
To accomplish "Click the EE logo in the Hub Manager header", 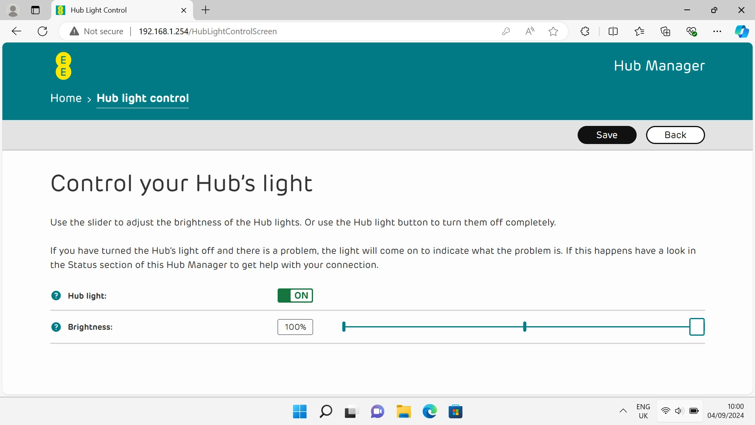I will pyautogui.click(x=63, y=66).
